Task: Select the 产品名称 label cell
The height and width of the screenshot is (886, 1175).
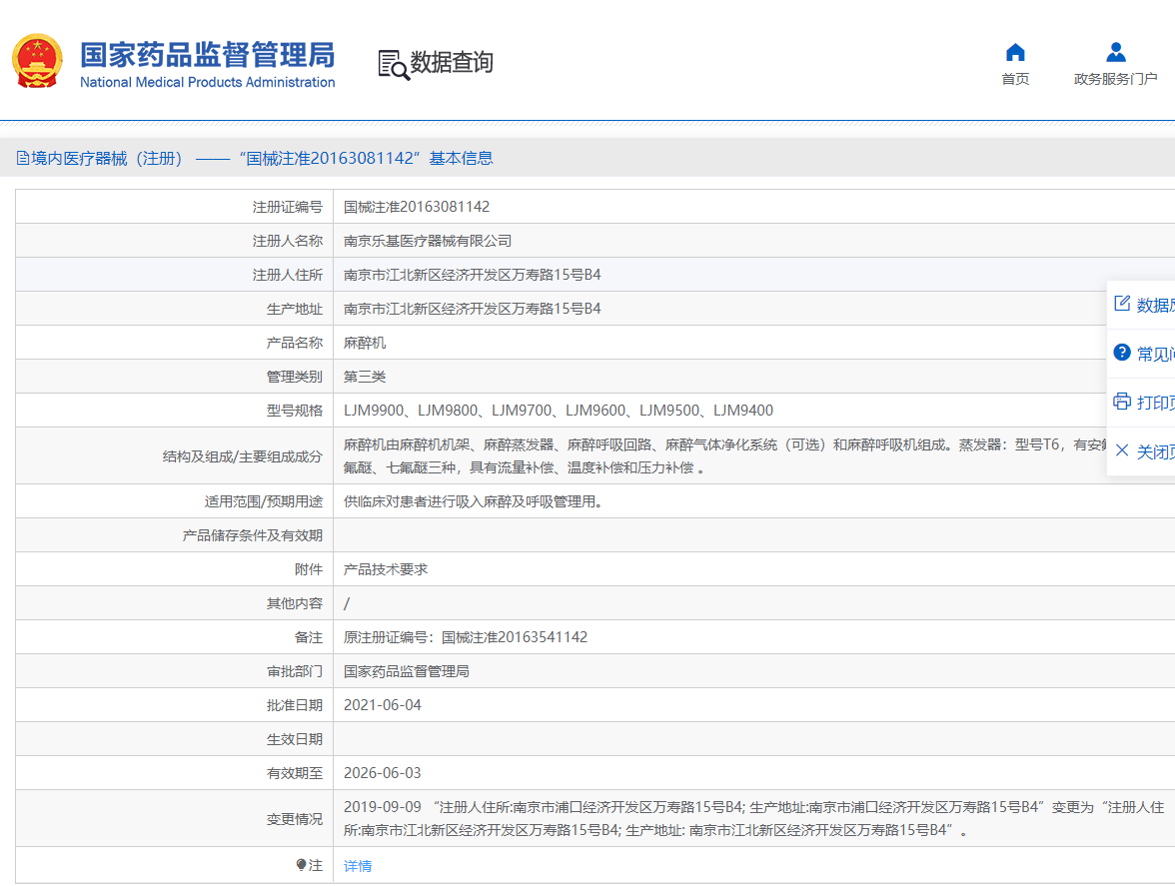Action: pyautogui.click(x=175, y=343)
